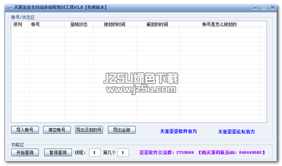The width and height of the screenshot is (282, 166).
Task: Click the 第几个 label
Action: (109, 153)
